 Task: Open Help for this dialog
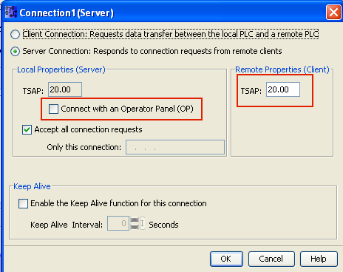(x=319, y=259)
